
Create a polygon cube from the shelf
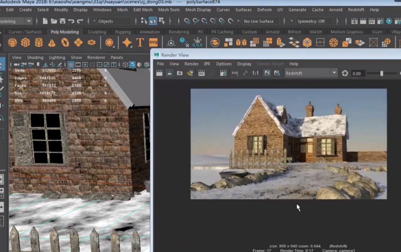26,43
